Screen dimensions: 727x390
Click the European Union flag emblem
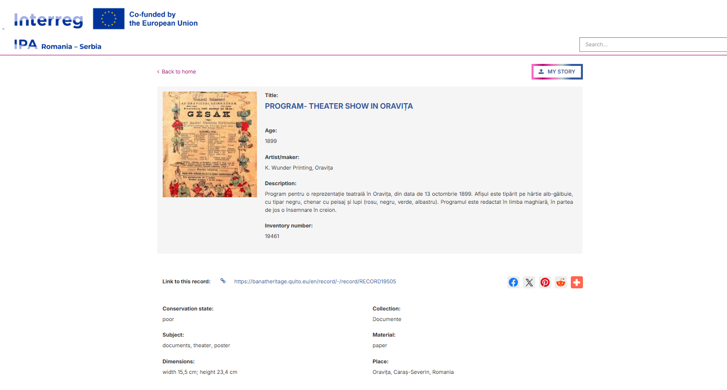[108, 19]
